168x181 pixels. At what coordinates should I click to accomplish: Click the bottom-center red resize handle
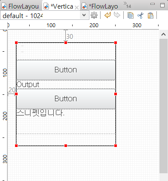pos(66,146)
